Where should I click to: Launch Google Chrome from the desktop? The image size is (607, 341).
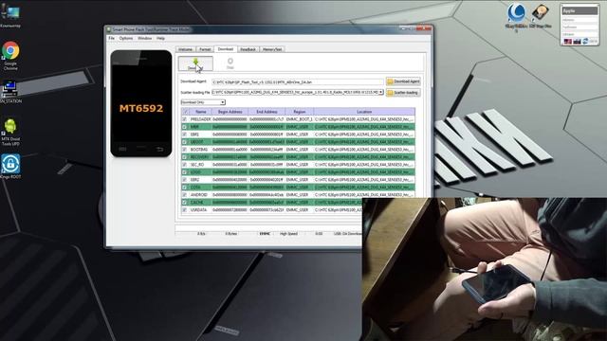coord(10,56)
